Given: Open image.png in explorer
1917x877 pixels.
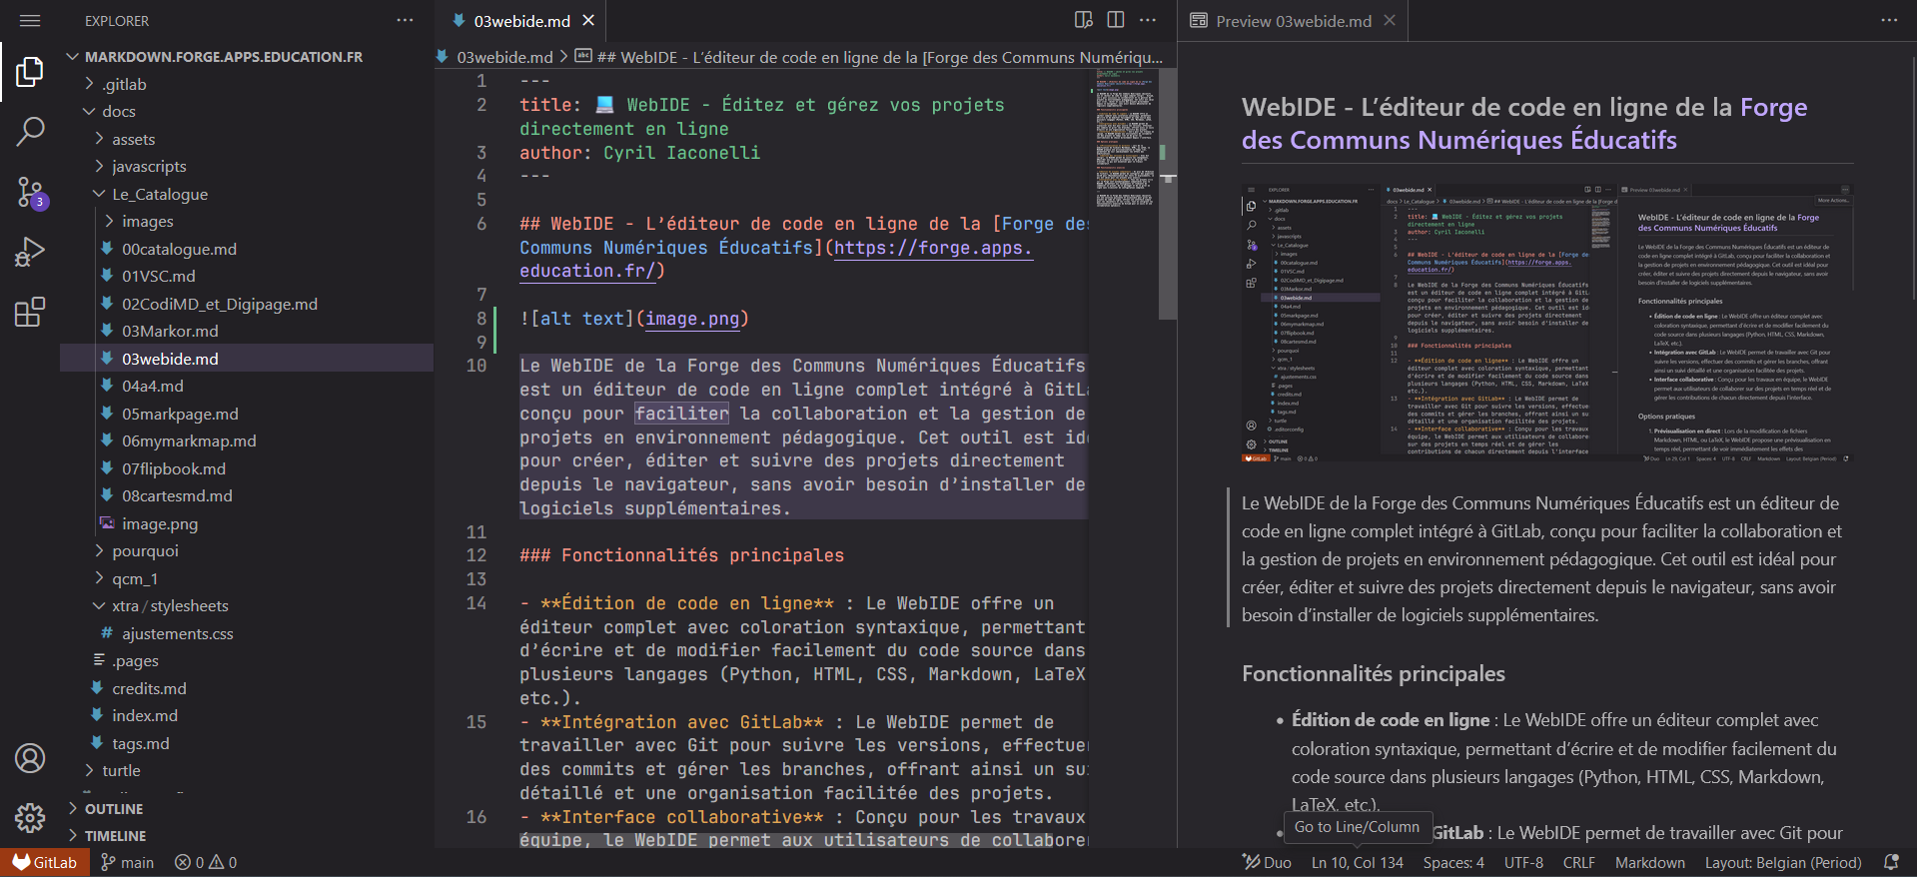Looking at the screenshot, I should (160, 523).
